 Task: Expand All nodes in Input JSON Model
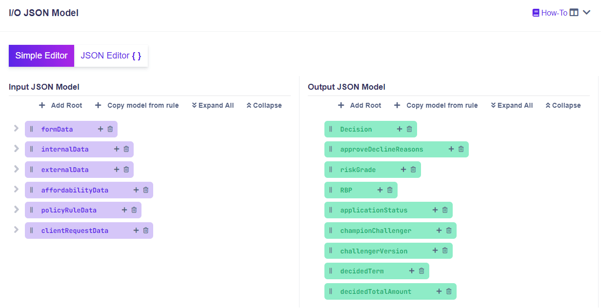pyautogui.click(x=213, y=105)
